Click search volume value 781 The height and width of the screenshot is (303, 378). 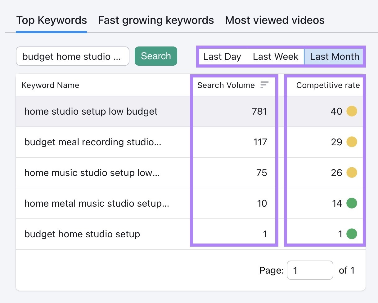tap(260, 111)
